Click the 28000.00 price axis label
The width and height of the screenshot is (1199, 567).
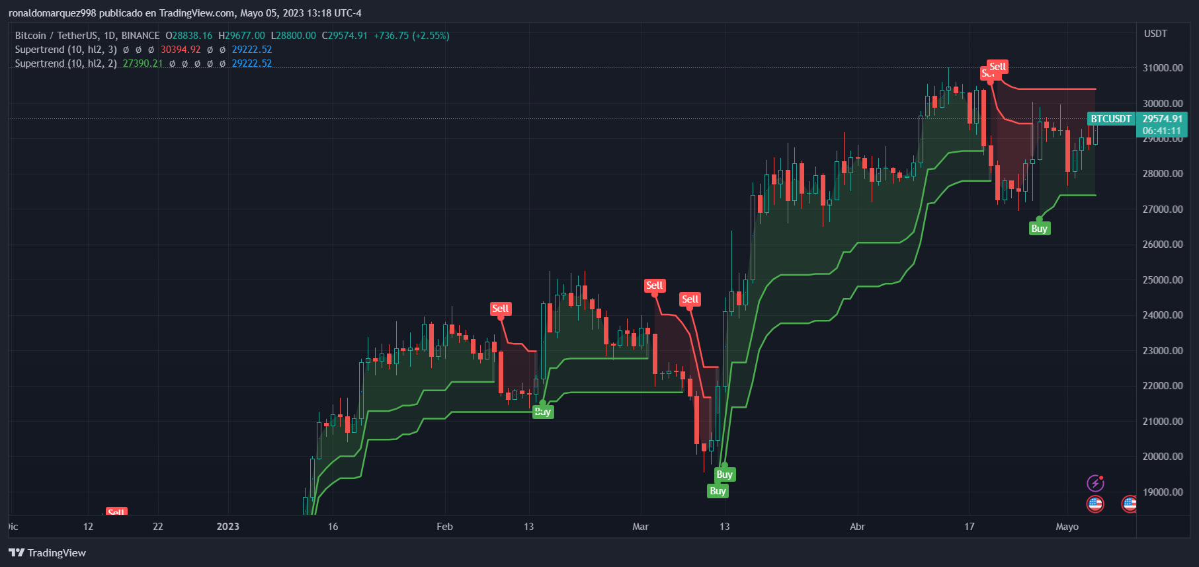click(x=1163, y=174)
